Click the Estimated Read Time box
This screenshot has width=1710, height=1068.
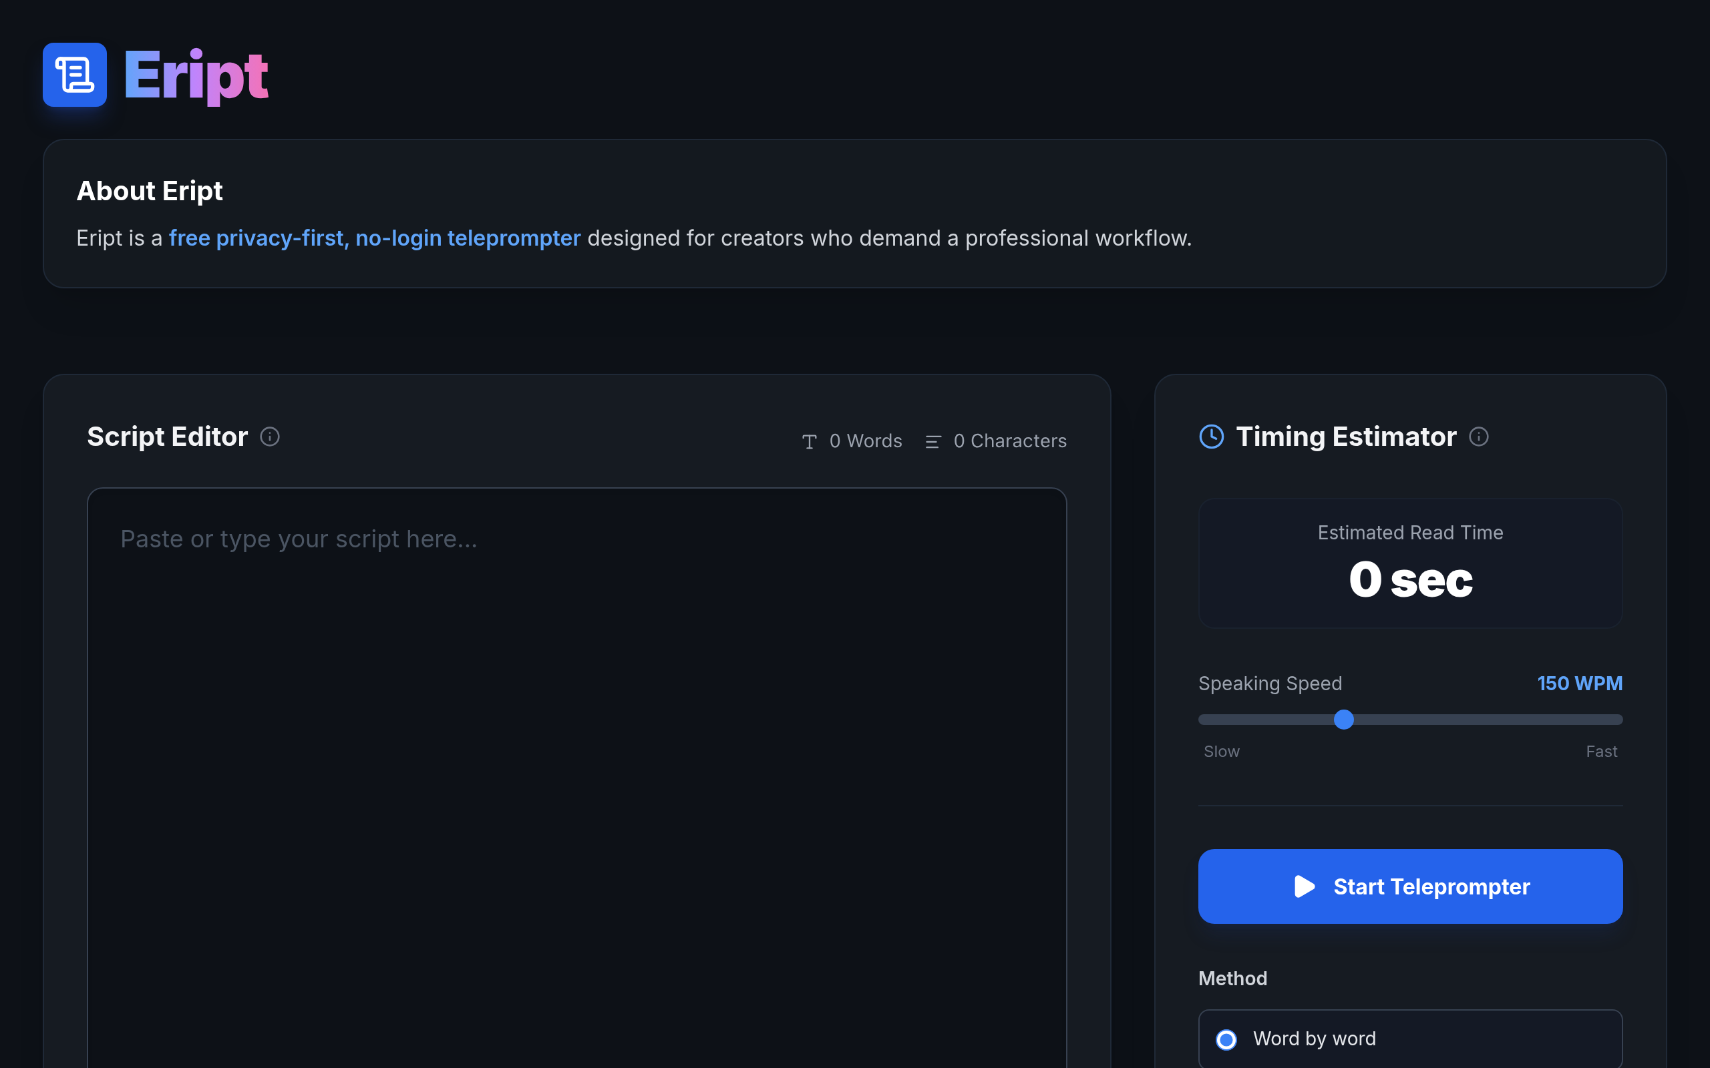point(1409,563)
